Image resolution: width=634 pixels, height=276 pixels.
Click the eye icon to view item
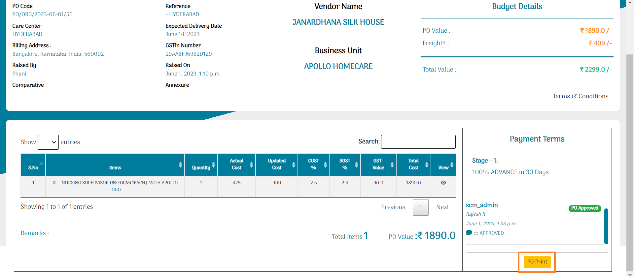(x=443, y=183)
